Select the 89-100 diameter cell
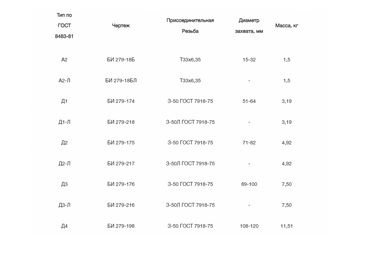Screen dimensions: 374x253 249,184
